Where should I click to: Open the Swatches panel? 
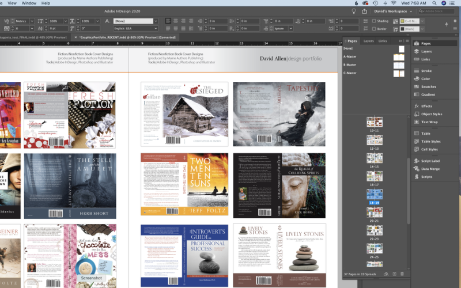(x=428, y=86)
